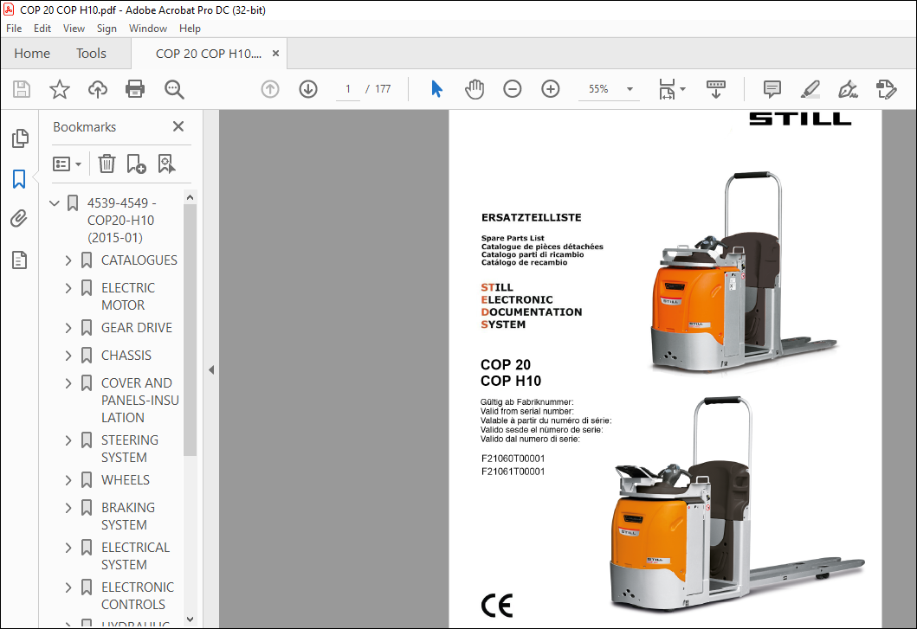Activate the Selection arrow tool
This screenshot has width=917, height=629.
(x=436, y=89)
